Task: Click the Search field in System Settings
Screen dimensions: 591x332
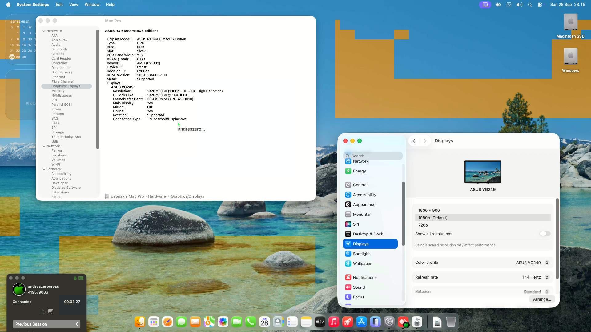Action: pos(373,156)
